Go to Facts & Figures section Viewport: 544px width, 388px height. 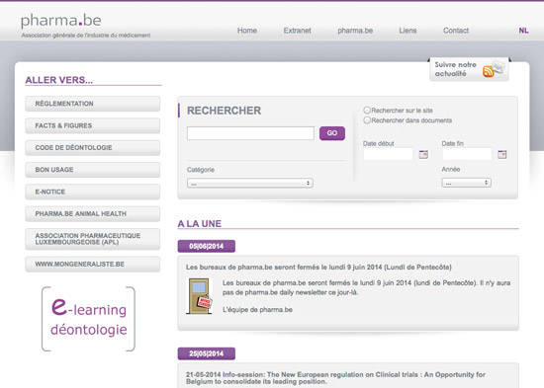(93, 125)
